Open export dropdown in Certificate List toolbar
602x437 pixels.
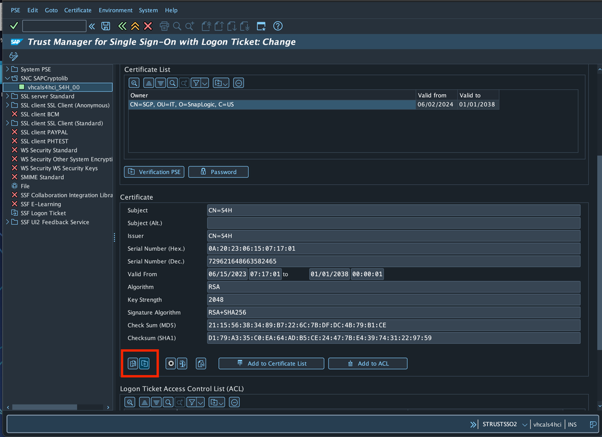click(x=221, y=83)
